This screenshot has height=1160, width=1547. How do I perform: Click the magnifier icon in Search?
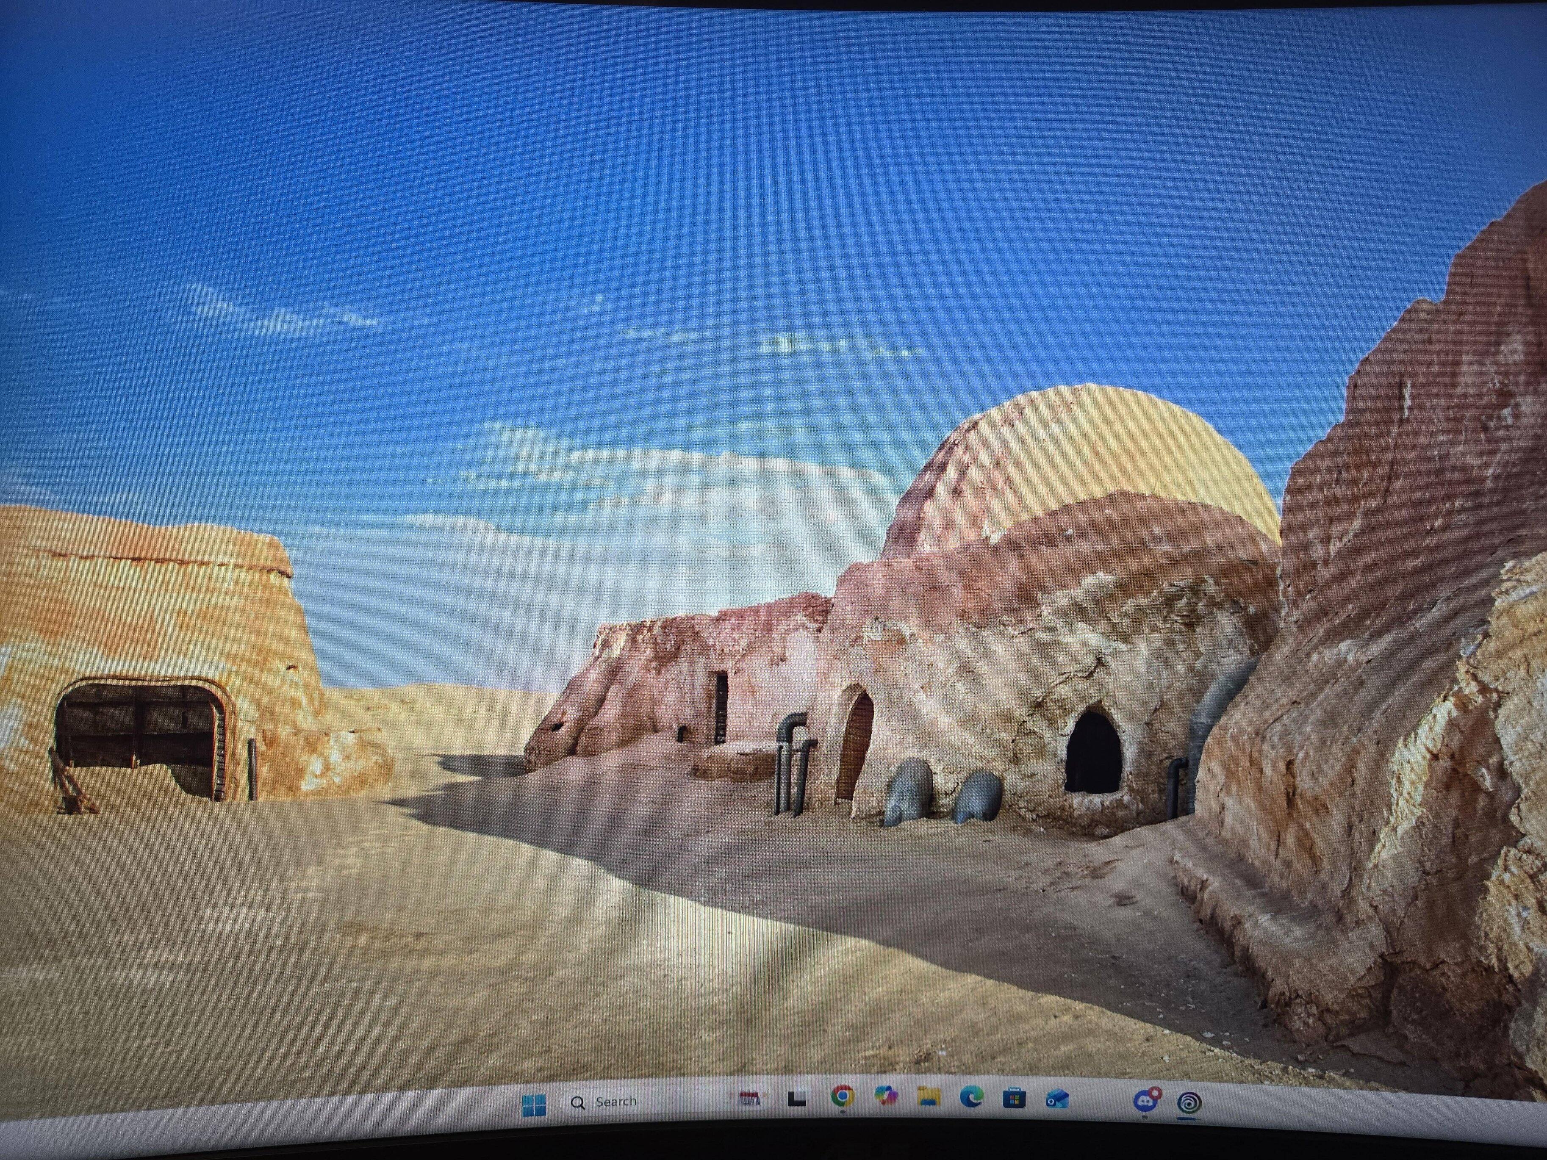click(x=578, y=1102)
